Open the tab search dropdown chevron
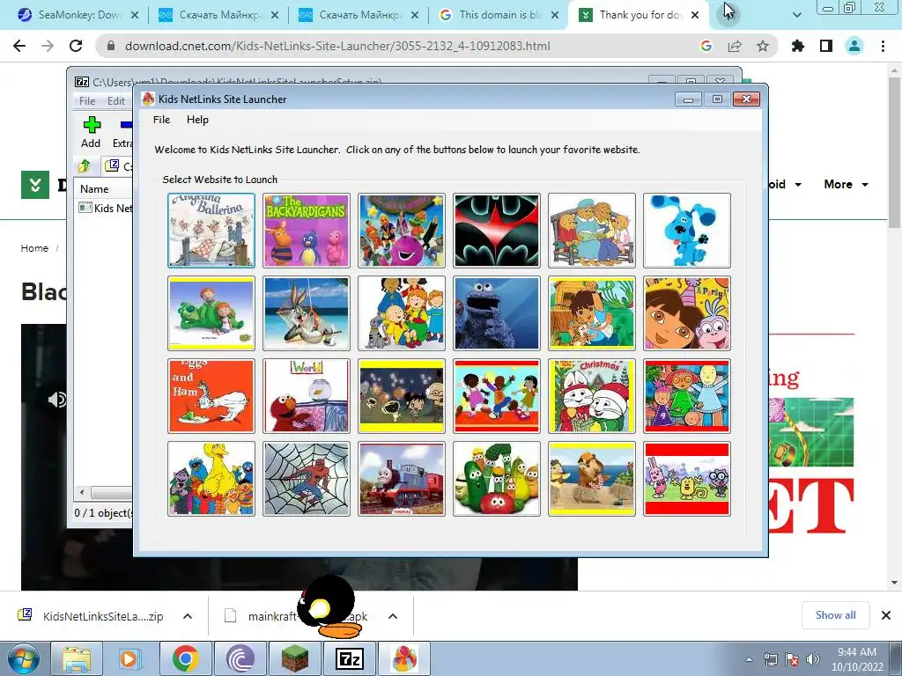 [796, 15]
